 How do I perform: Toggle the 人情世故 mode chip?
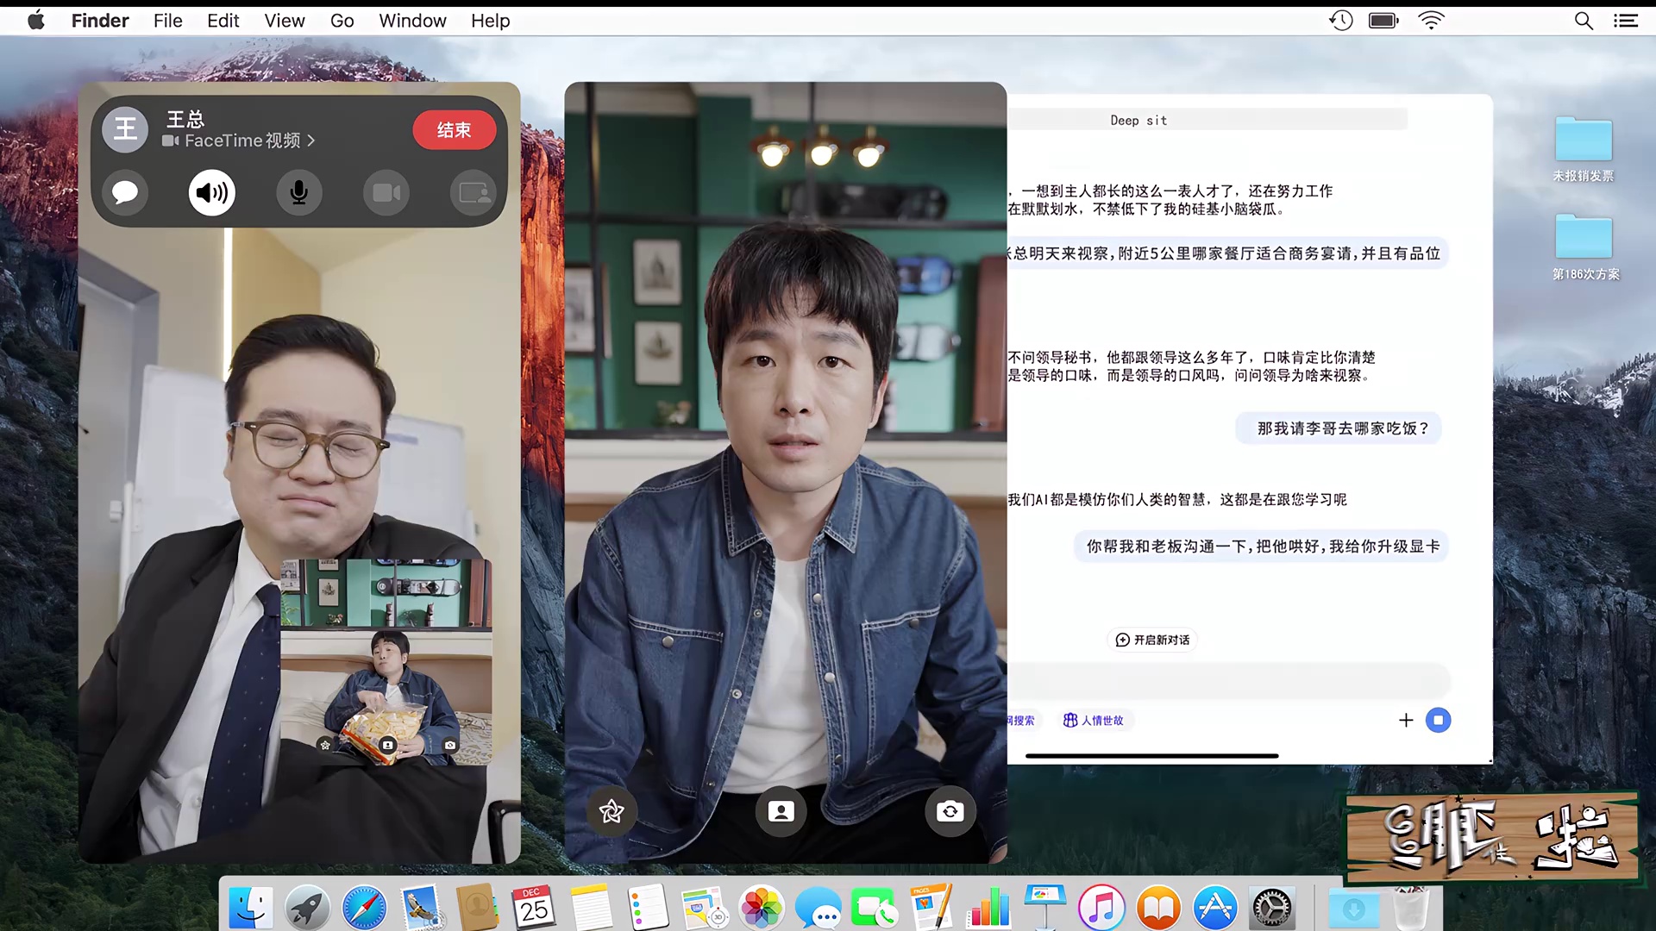[1094, 720]
